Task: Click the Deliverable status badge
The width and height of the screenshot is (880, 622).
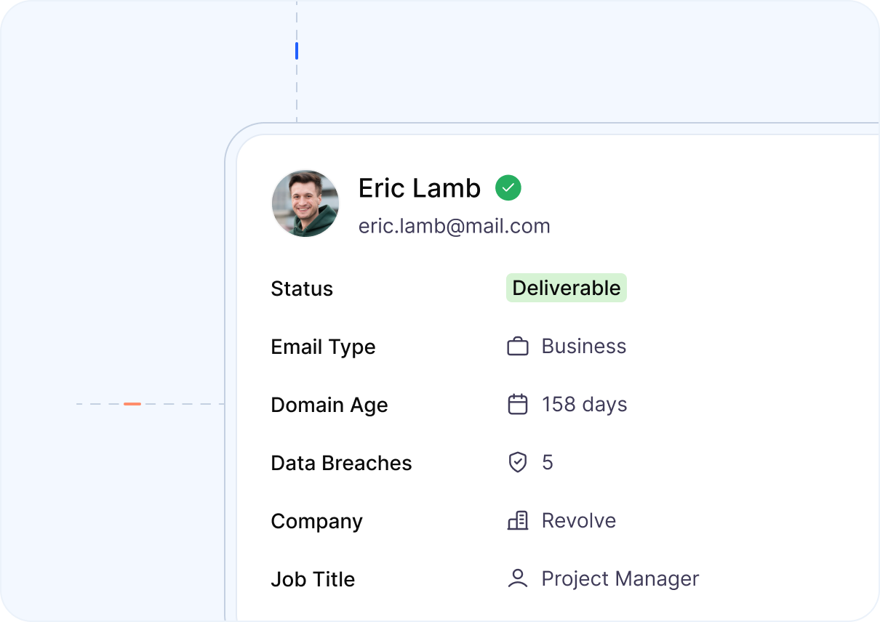Action: [x=567, y=288]
